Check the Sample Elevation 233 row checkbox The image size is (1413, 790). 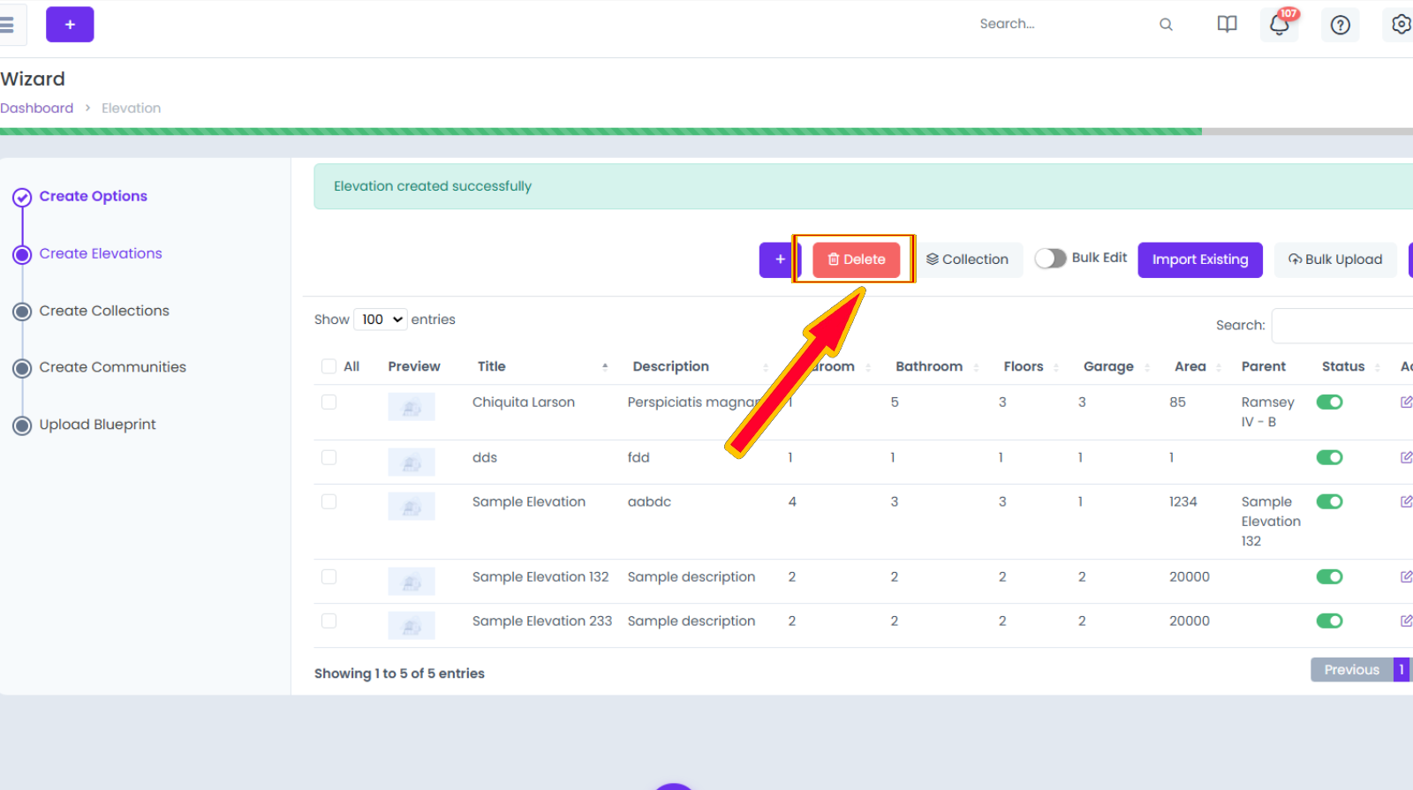click(x=329, y=621)
